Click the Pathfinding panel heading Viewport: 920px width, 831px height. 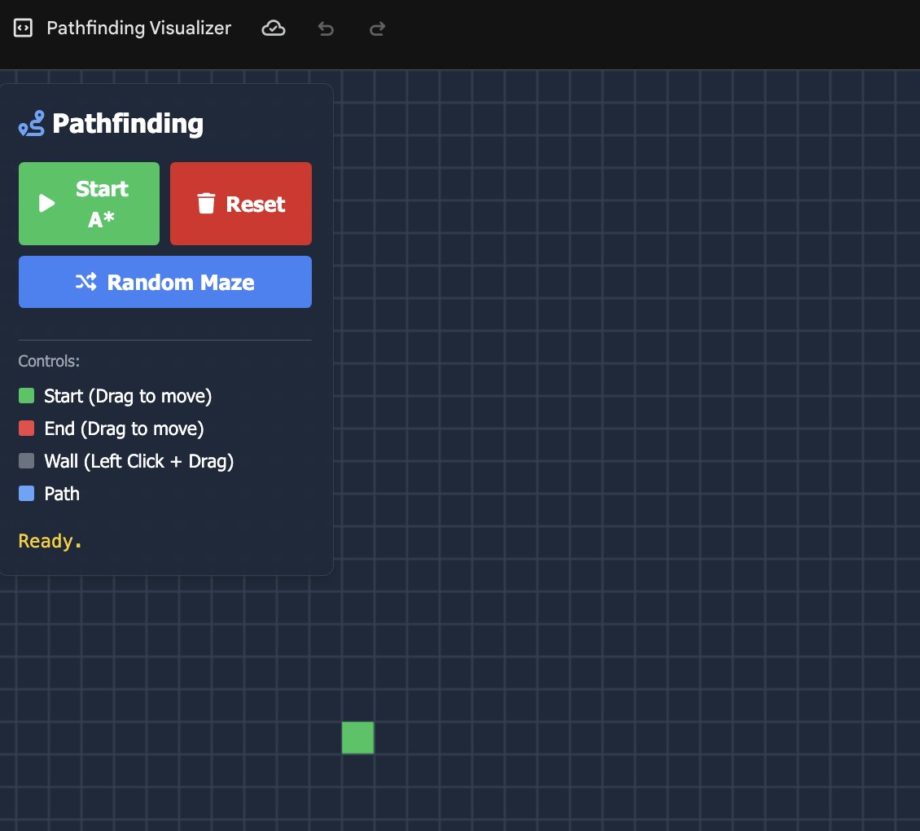[x=127, y=124]
